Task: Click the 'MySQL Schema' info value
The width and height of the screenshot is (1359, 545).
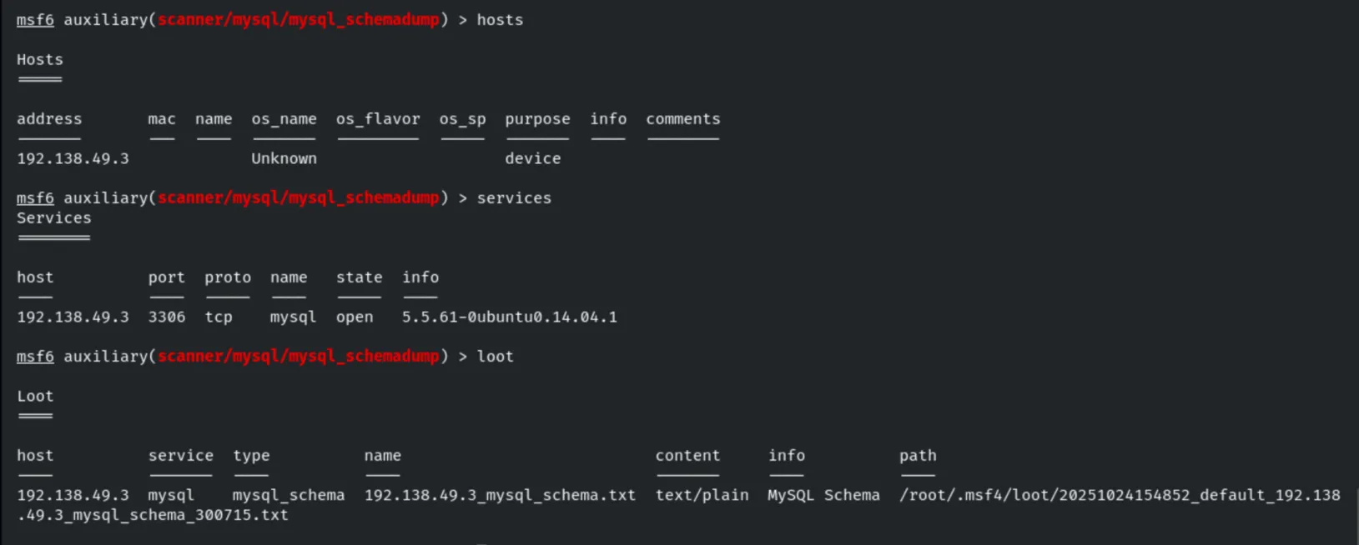Action: pos(823,495)
